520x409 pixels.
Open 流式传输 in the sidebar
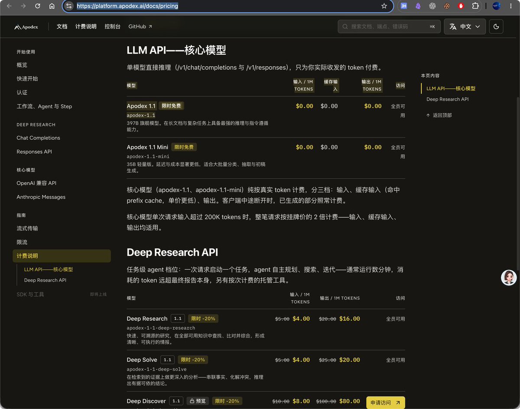point(27,228)
